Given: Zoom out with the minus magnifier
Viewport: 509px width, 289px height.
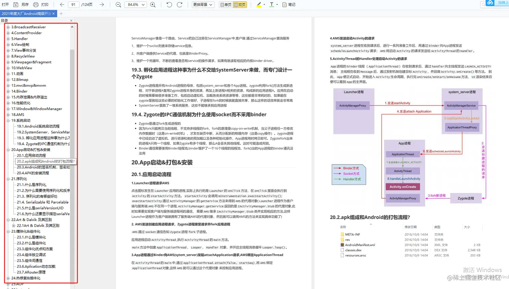Looking at the screenshot, I should (x=118, y=5).
